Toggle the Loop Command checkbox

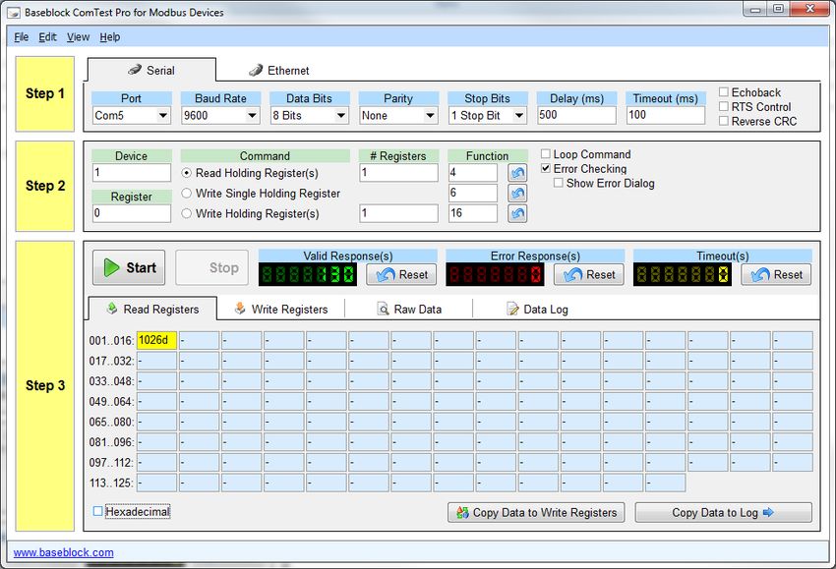[547, 154]
